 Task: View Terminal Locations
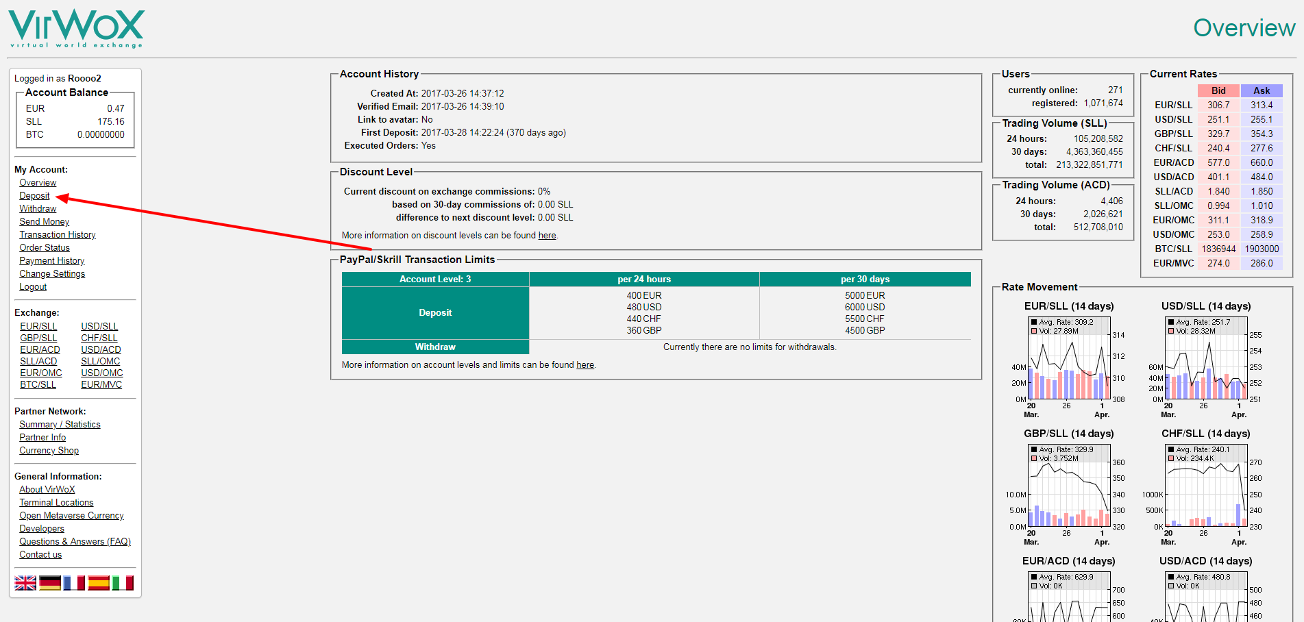pyautogui.click(x=56, y=503)
